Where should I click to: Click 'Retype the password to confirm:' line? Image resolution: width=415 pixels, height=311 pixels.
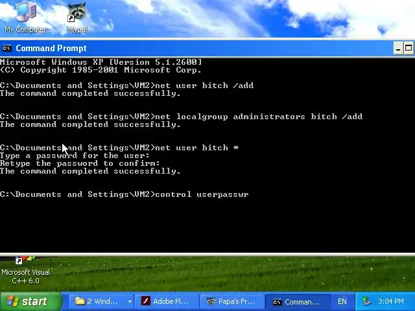[80, 163]
